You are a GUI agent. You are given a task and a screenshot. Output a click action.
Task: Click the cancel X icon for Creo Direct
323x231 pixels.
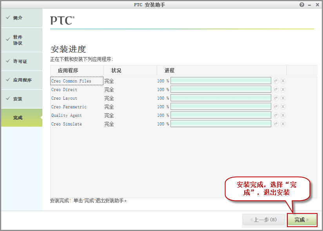click(283, 90)
